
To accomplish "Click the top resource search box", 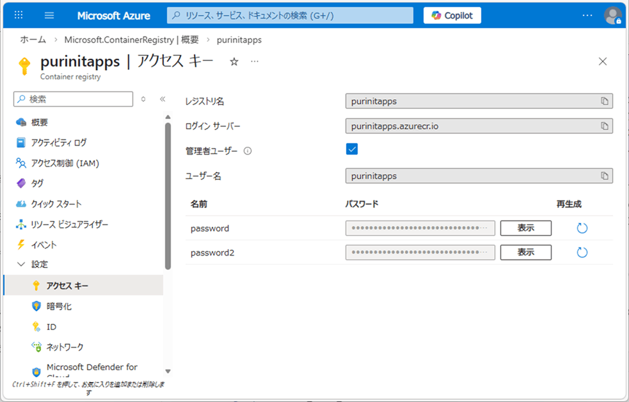I will (290, 15).
